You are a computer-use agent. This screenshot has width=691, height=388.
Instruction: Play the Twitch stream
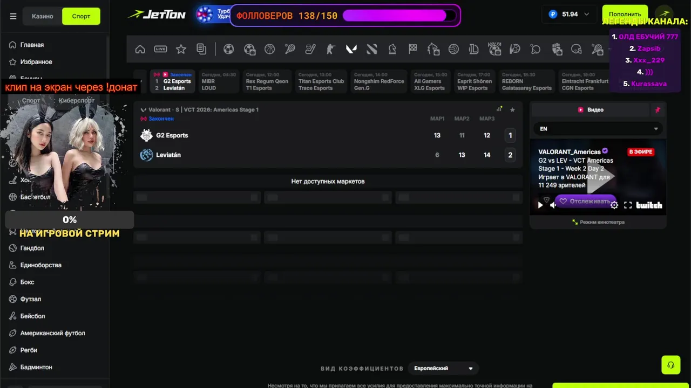click(x=540, y=205)
